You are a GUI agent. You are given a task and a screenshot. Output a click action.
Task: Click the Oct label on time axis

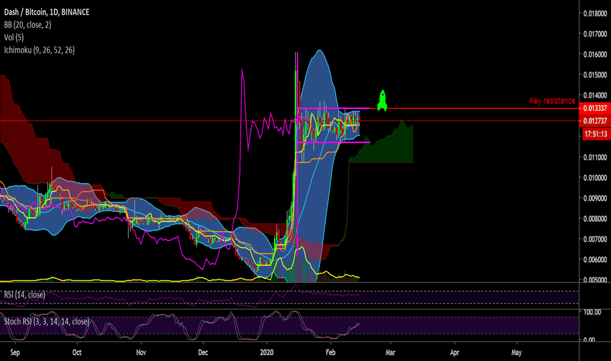[77, 352]
